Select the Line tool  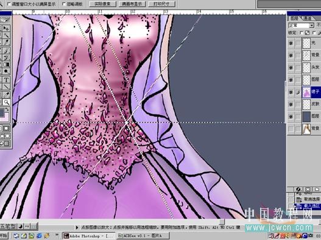(6, 87)
